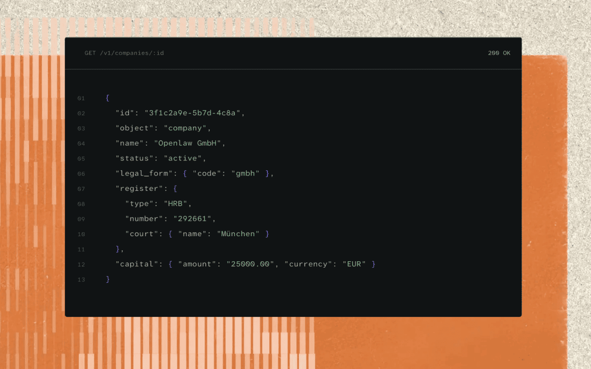The height and width of the screenshot is (369, 591).
Task: Click the GET /v1/companies/:id endpoint text
Action: click(124, 53)
